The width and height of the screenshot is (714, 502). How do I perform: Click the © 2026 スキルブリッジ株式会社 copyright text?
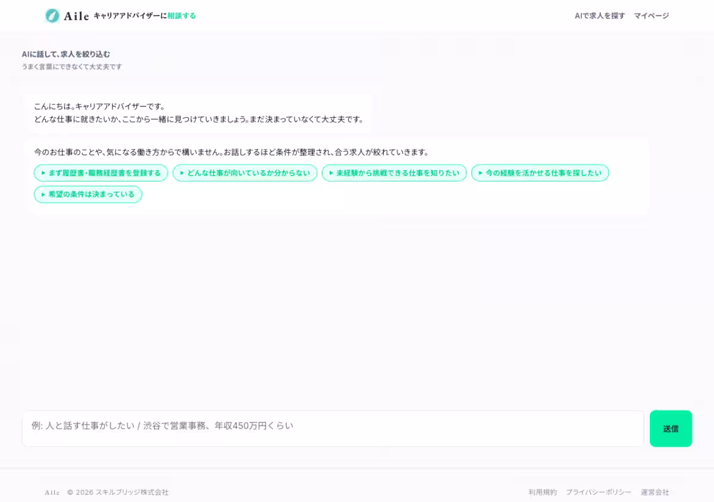[x=118, y=492]
